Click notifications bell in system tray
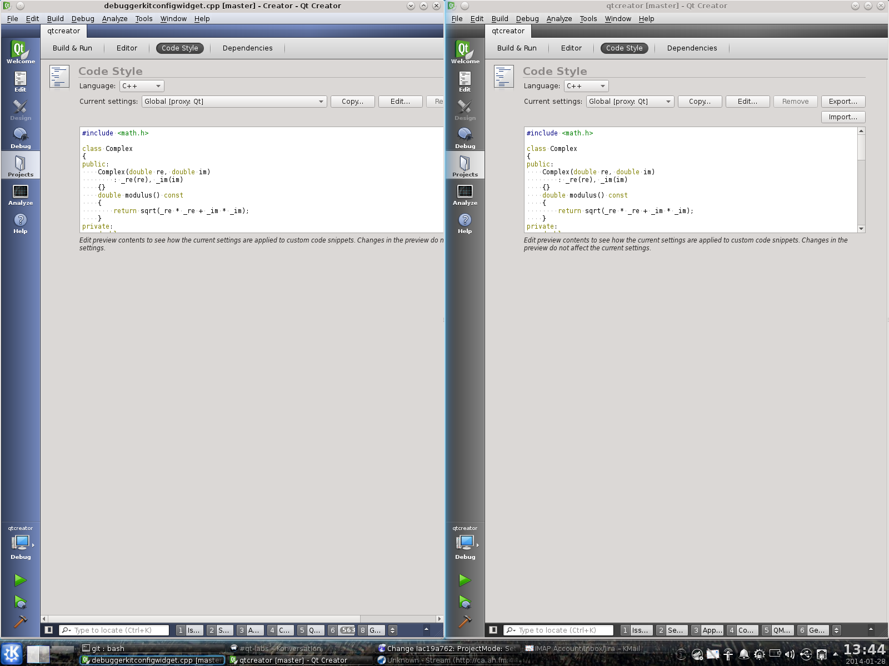Image resolution: width=889 pixels, height=666 pixels. coord(744,654)
